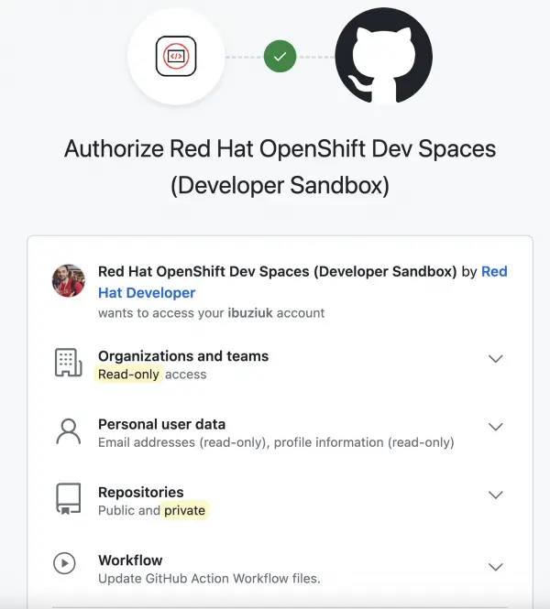Screen dimensions: 550x609
Task: Click the Workflow heading text
Action: coord(130,560)
